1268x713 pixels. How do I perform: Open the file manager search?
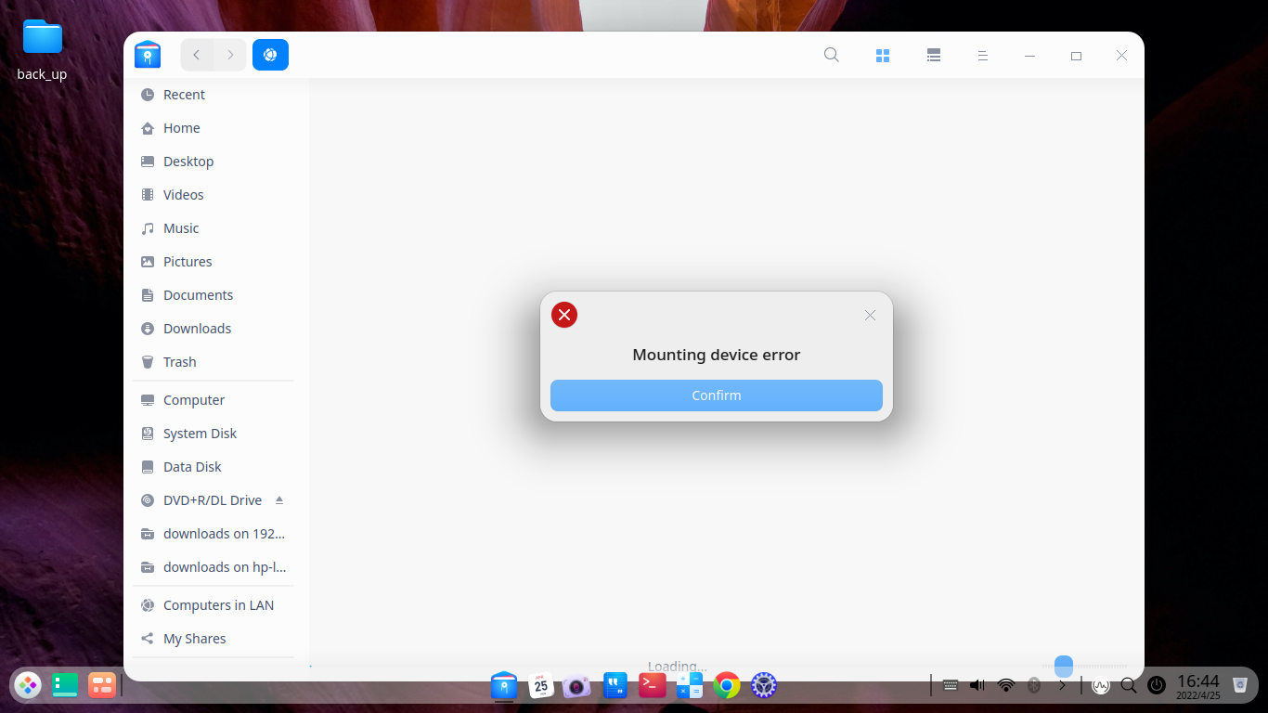click(832, 55)
